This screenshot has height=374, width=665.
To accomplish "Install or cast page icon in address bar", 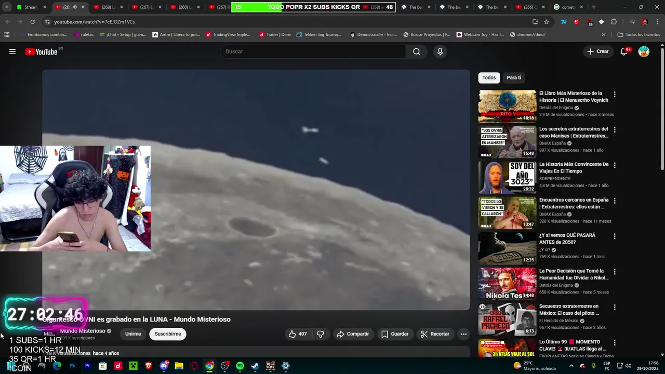I will point(535,22).
